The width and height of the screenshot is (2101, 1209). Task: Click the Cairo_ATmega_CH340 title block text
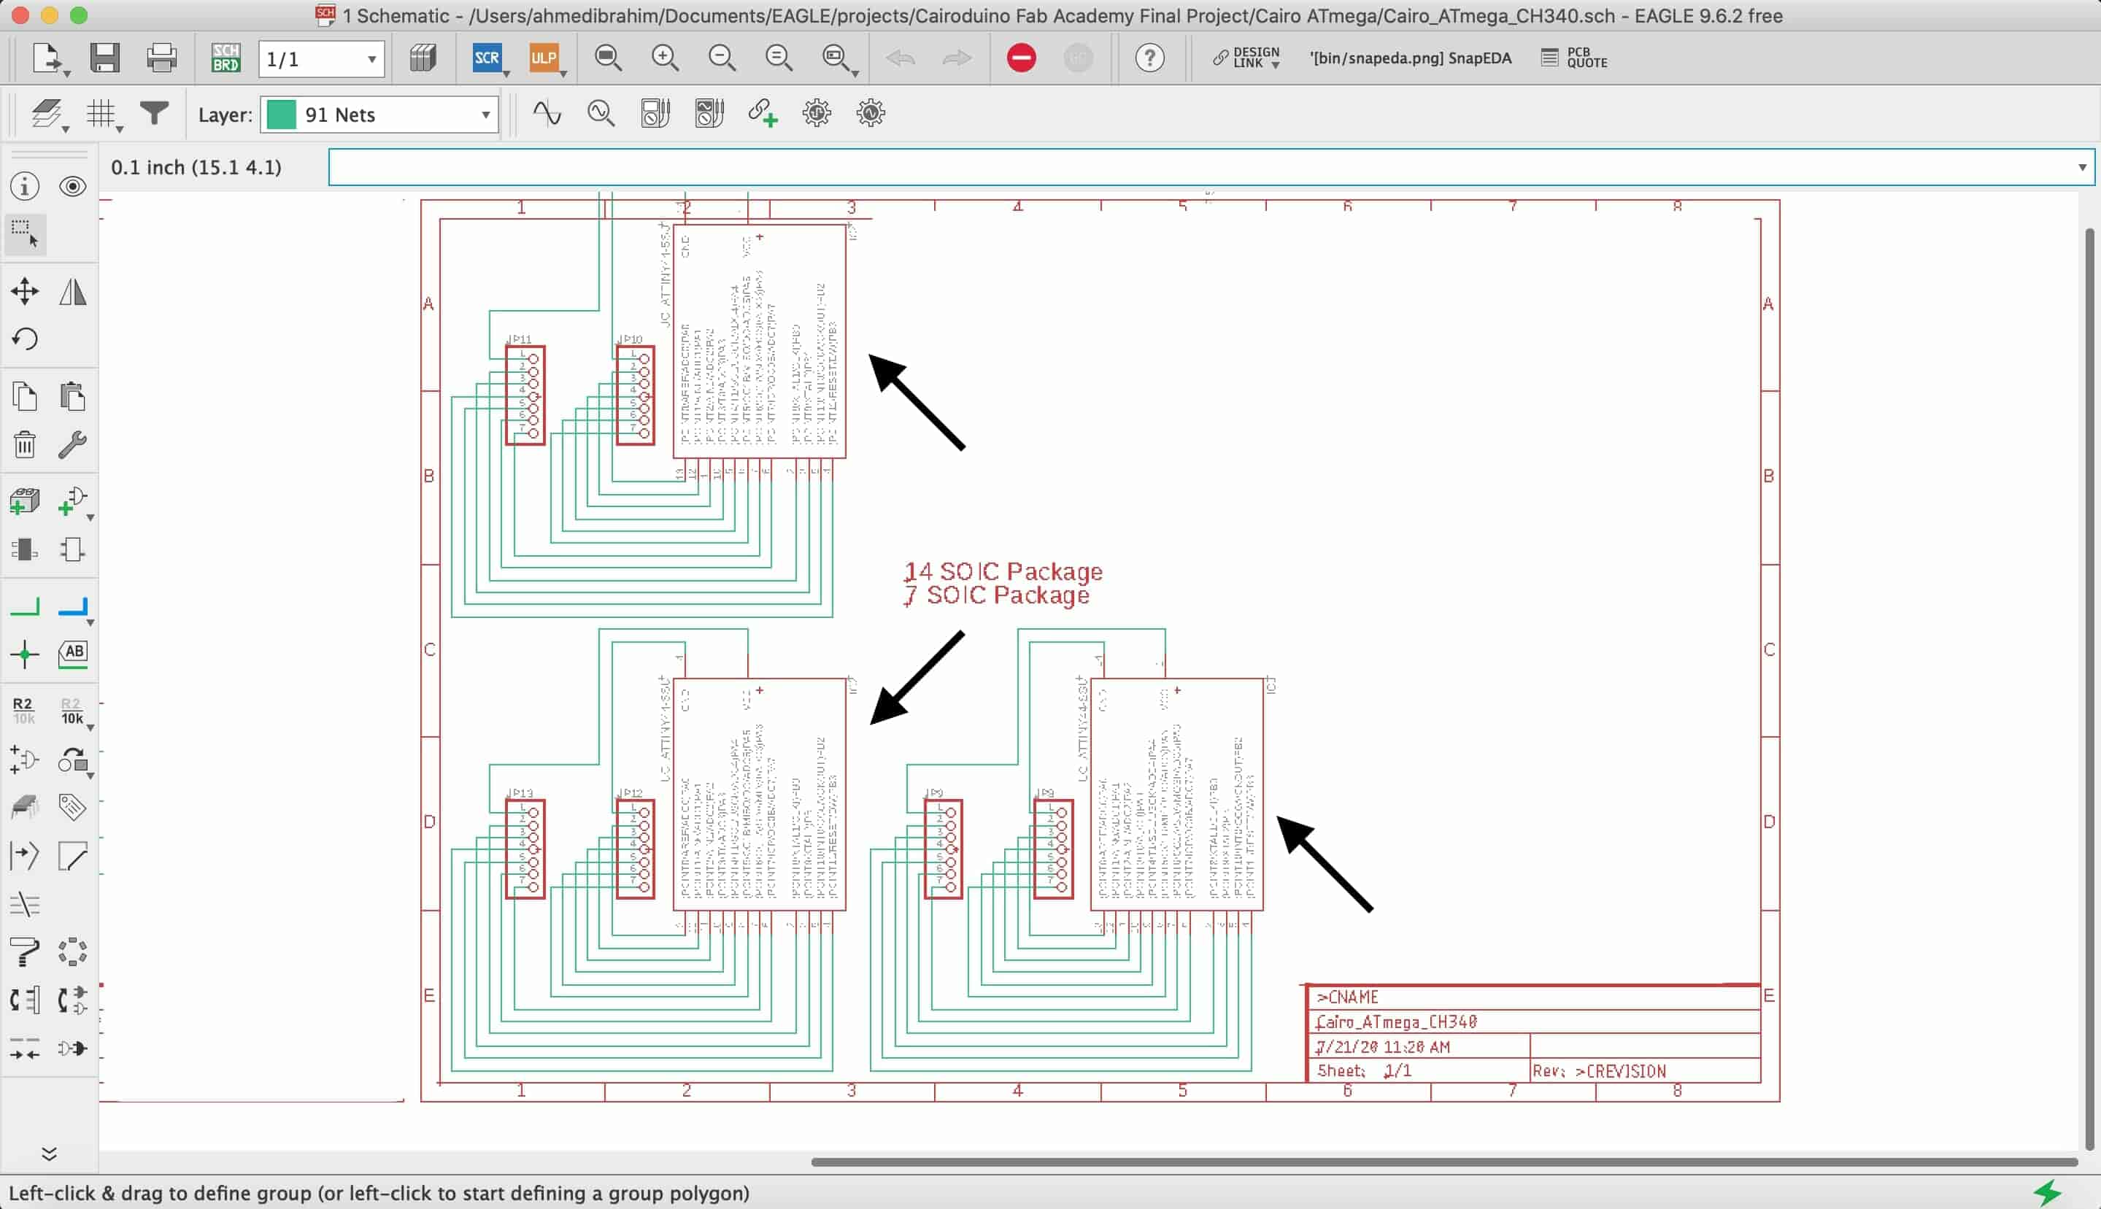pos(1397,1021)
